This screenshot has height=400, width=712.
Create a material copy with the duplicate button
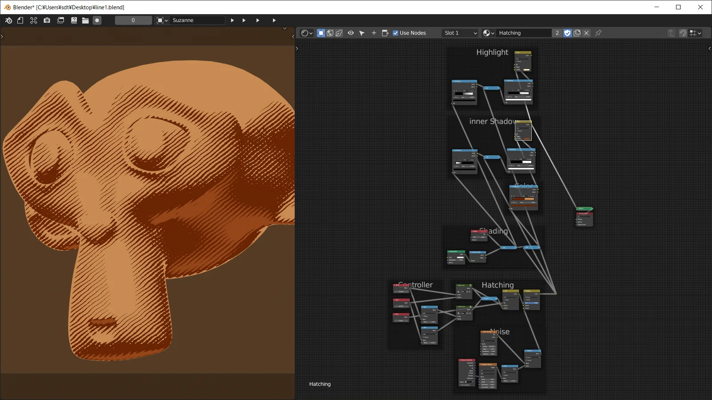[x=577, y=32]
